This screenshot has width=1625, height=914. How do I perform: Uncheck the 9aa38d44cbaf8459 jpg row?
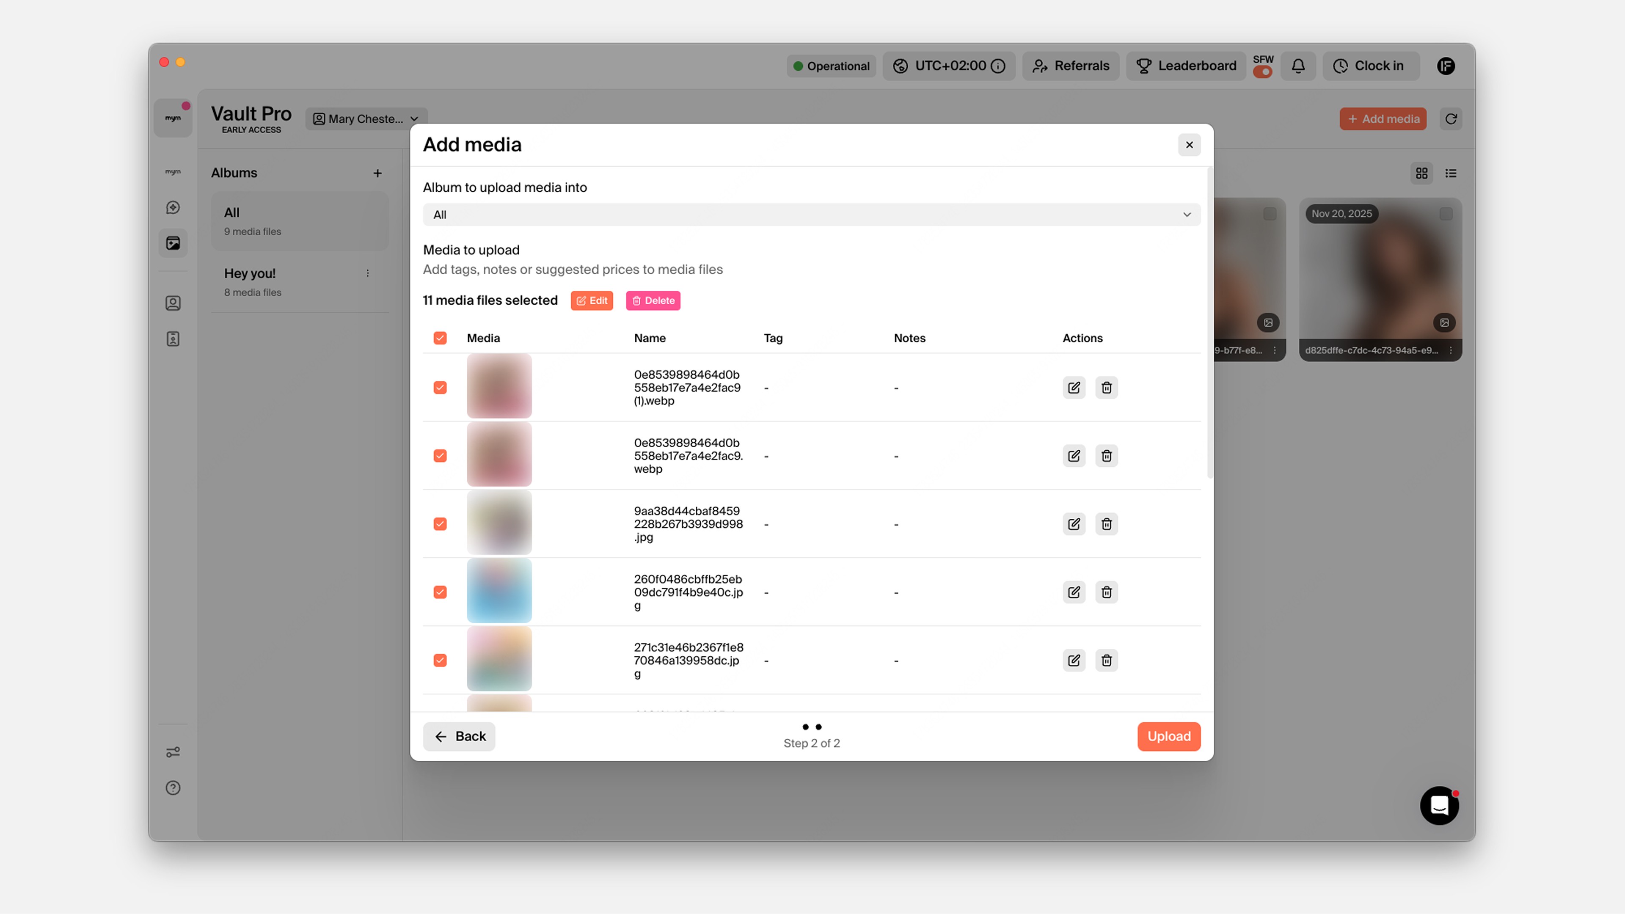coord(440,523)
